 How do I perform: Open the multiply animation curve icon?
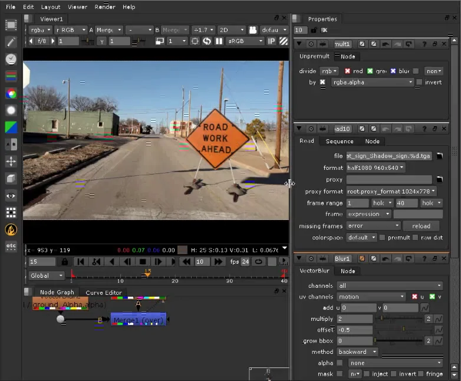pos(438,319)
